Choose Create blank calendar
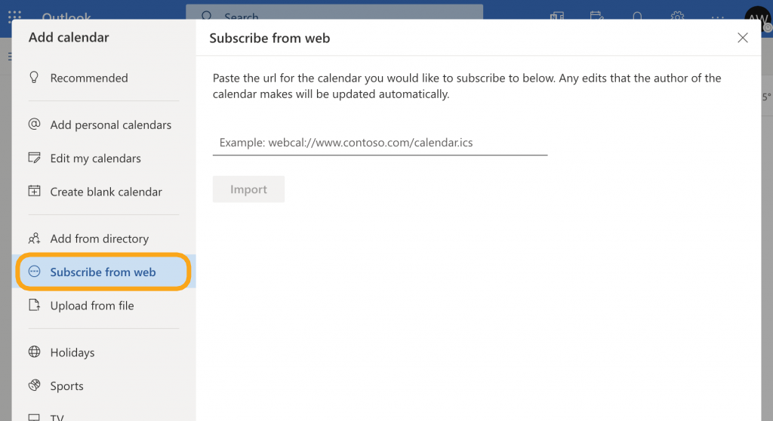The width and height of the screenshot is (773, 421). coord(106,192)
